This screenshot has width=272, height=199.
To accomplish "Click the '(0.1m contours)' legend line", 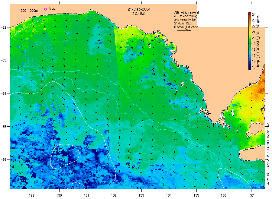I will (x=186, y=16).
